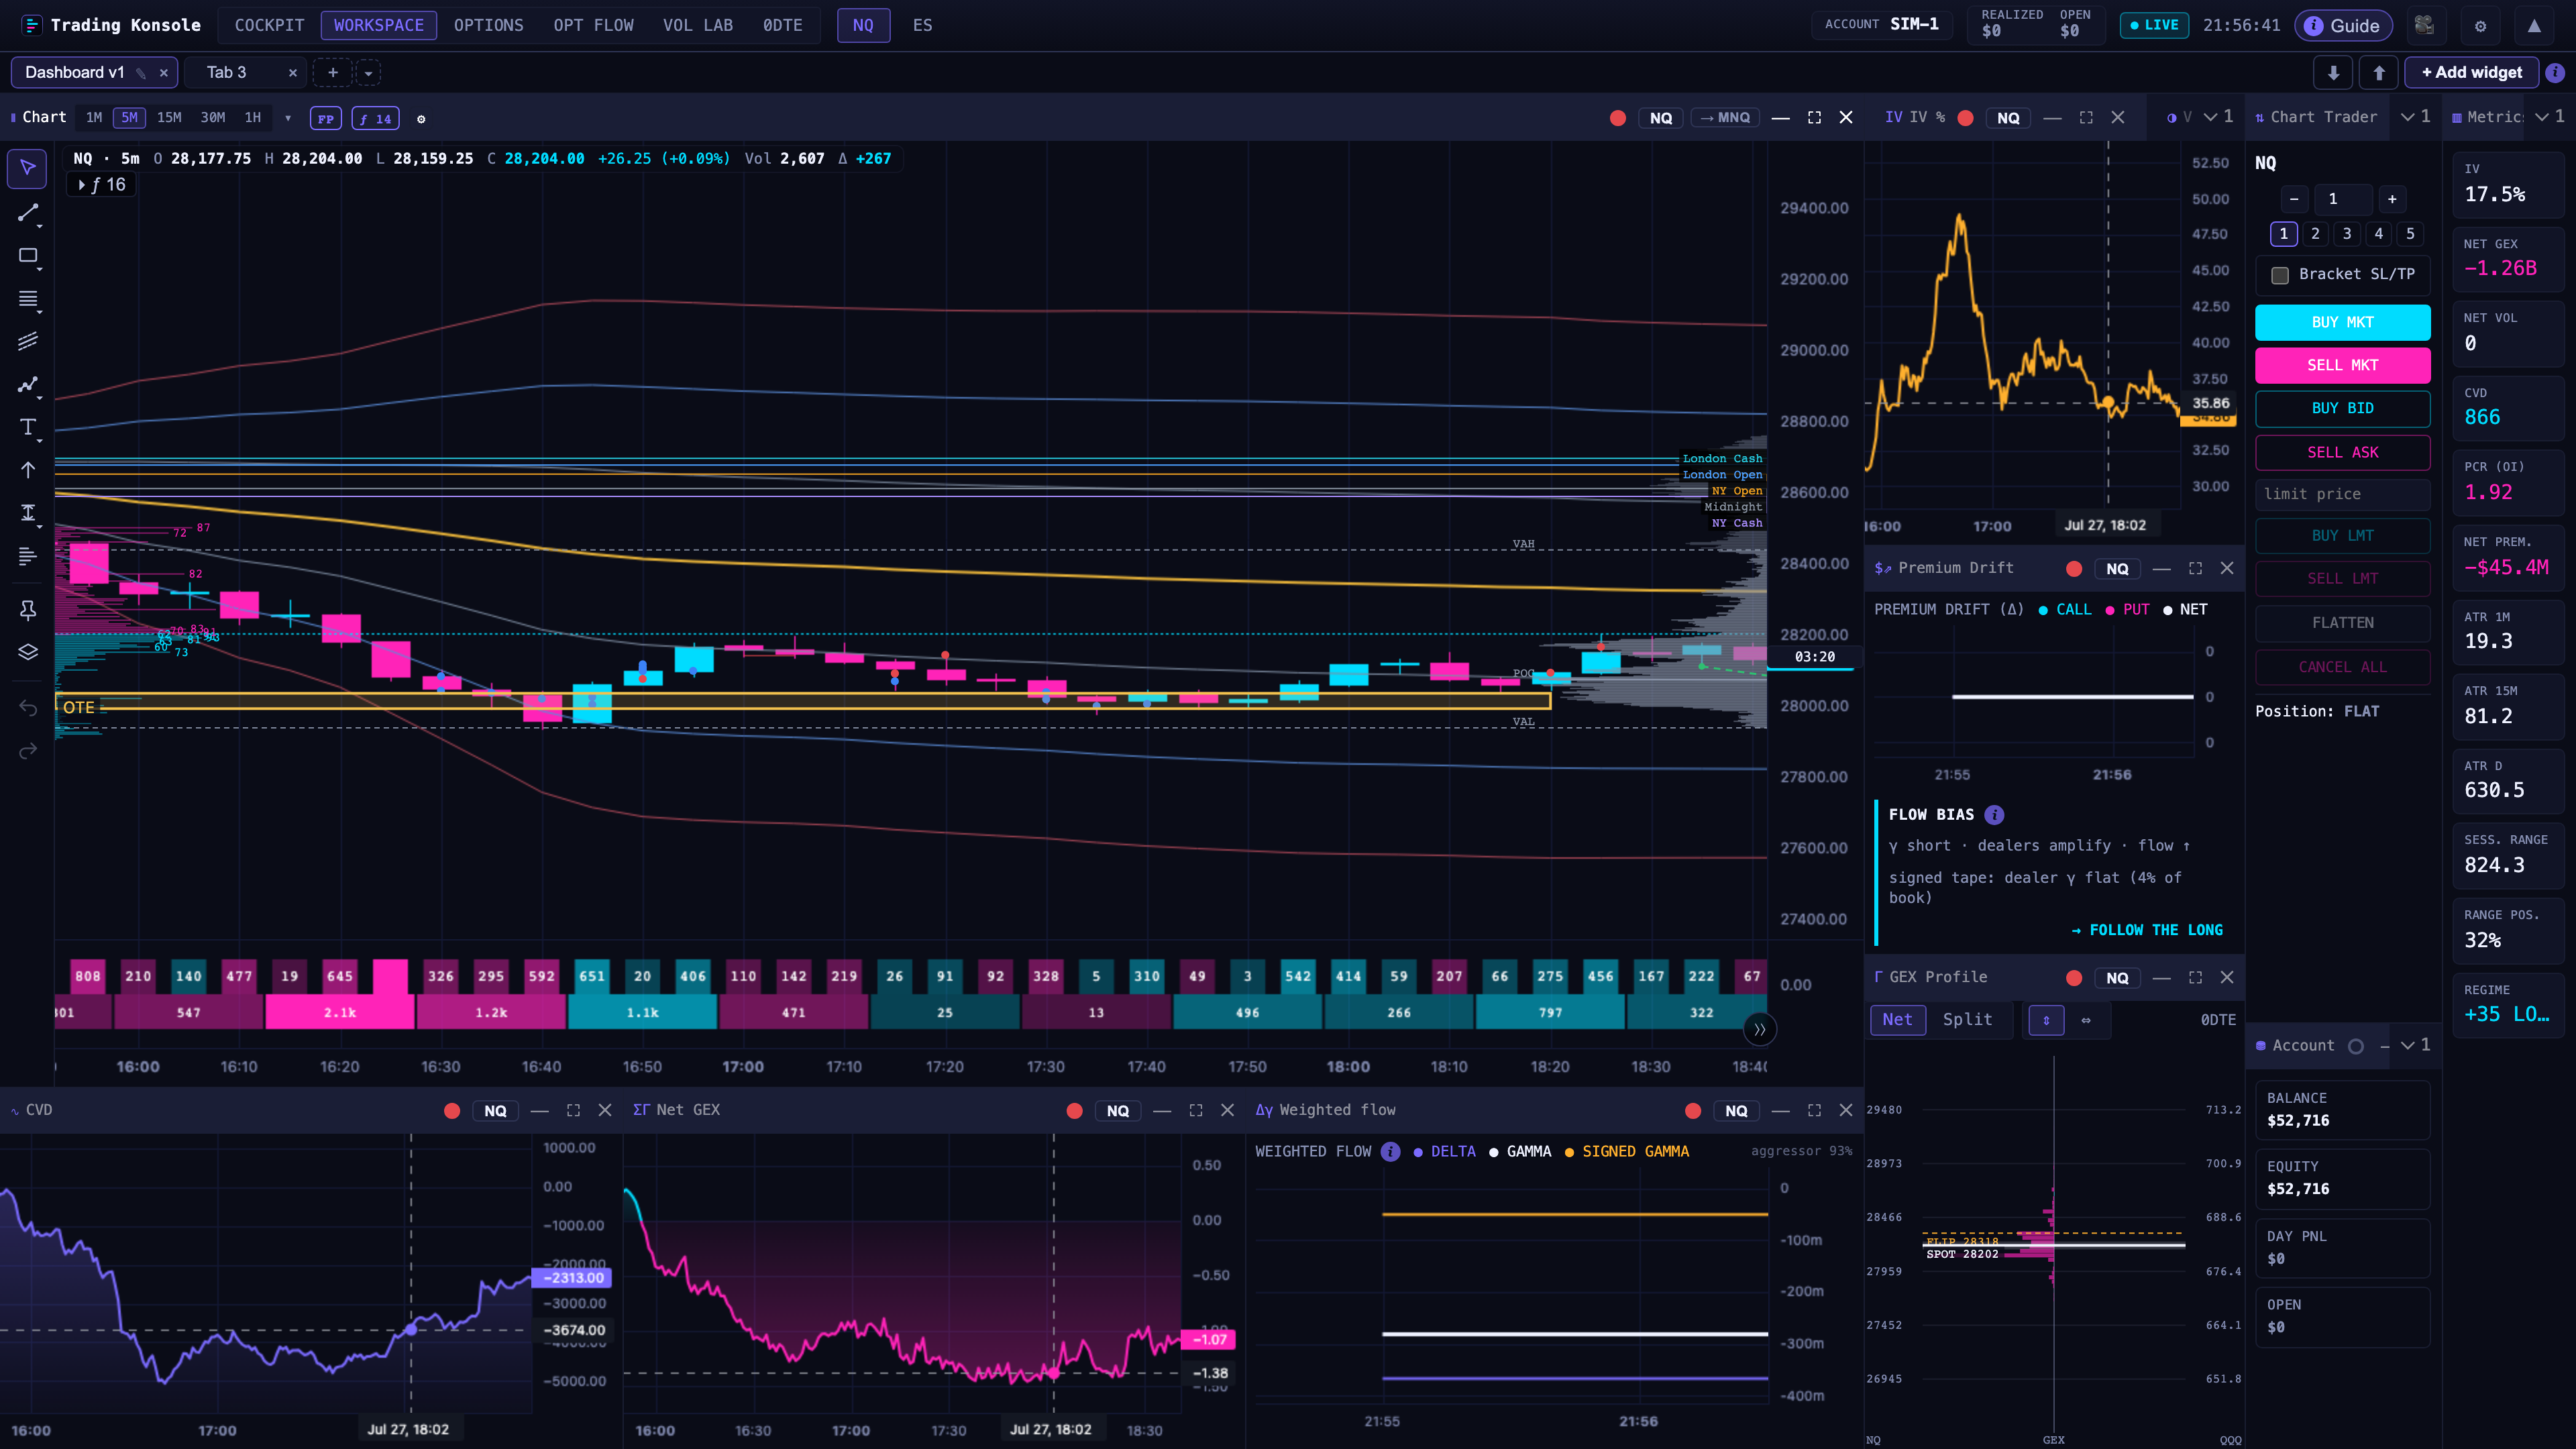
Task: Click the undo arrow in chart sidebar
Action: point(27,708)
